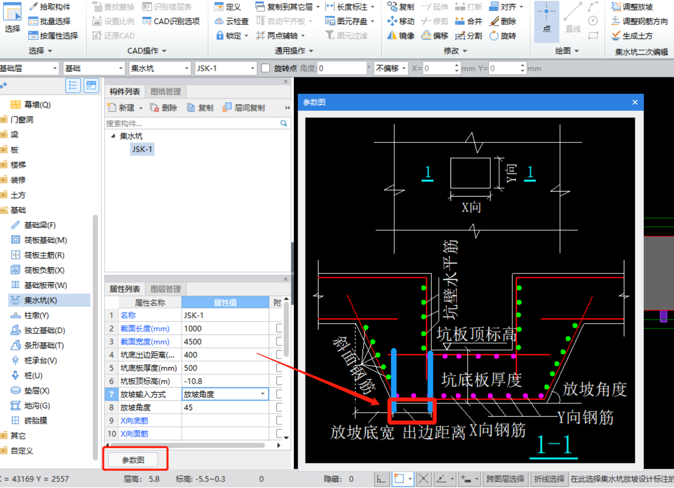
Task: Click the 批量选择 batch select tool
Action: [49, 21]
